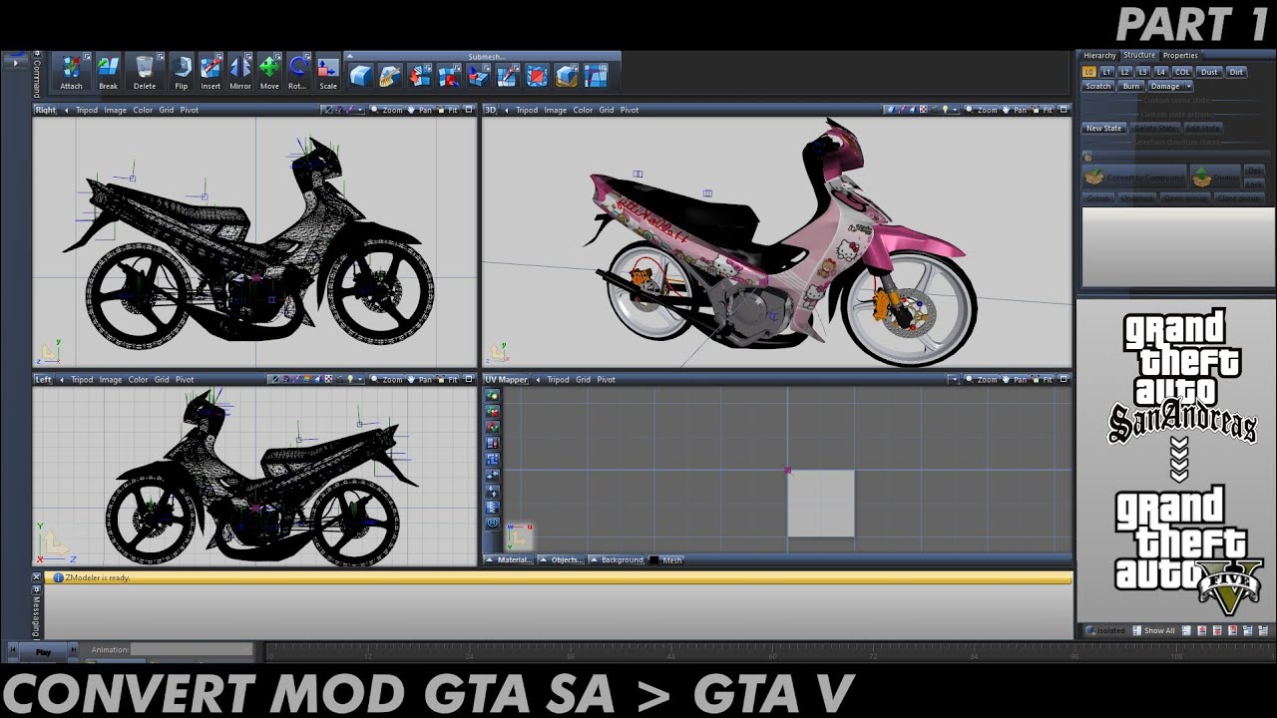Select the Scale tool
The width and height of the screenshot is (1277, 718).
click(328, 72)
